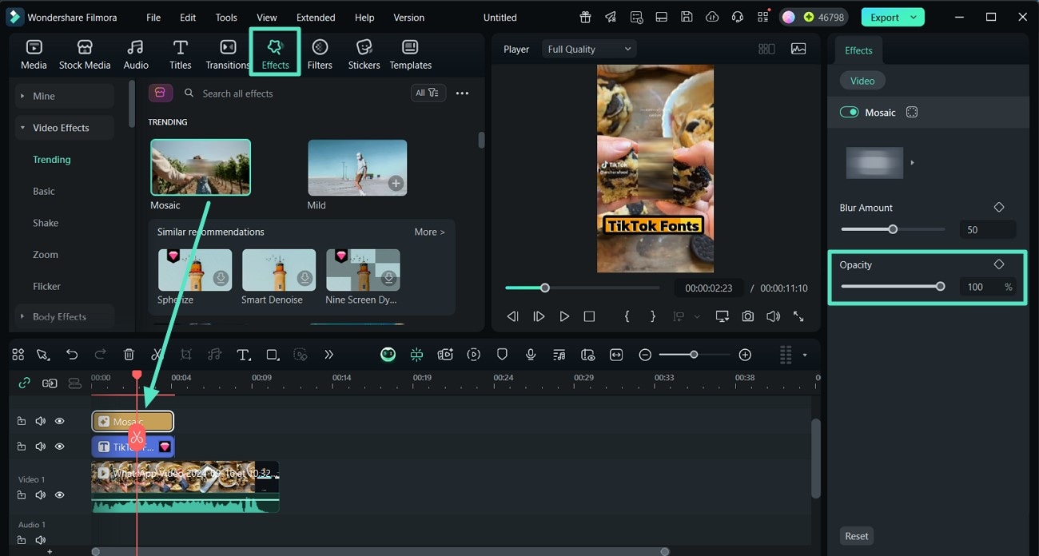Expand the Body Effects category
The image size is (1039, 556).
65,316
